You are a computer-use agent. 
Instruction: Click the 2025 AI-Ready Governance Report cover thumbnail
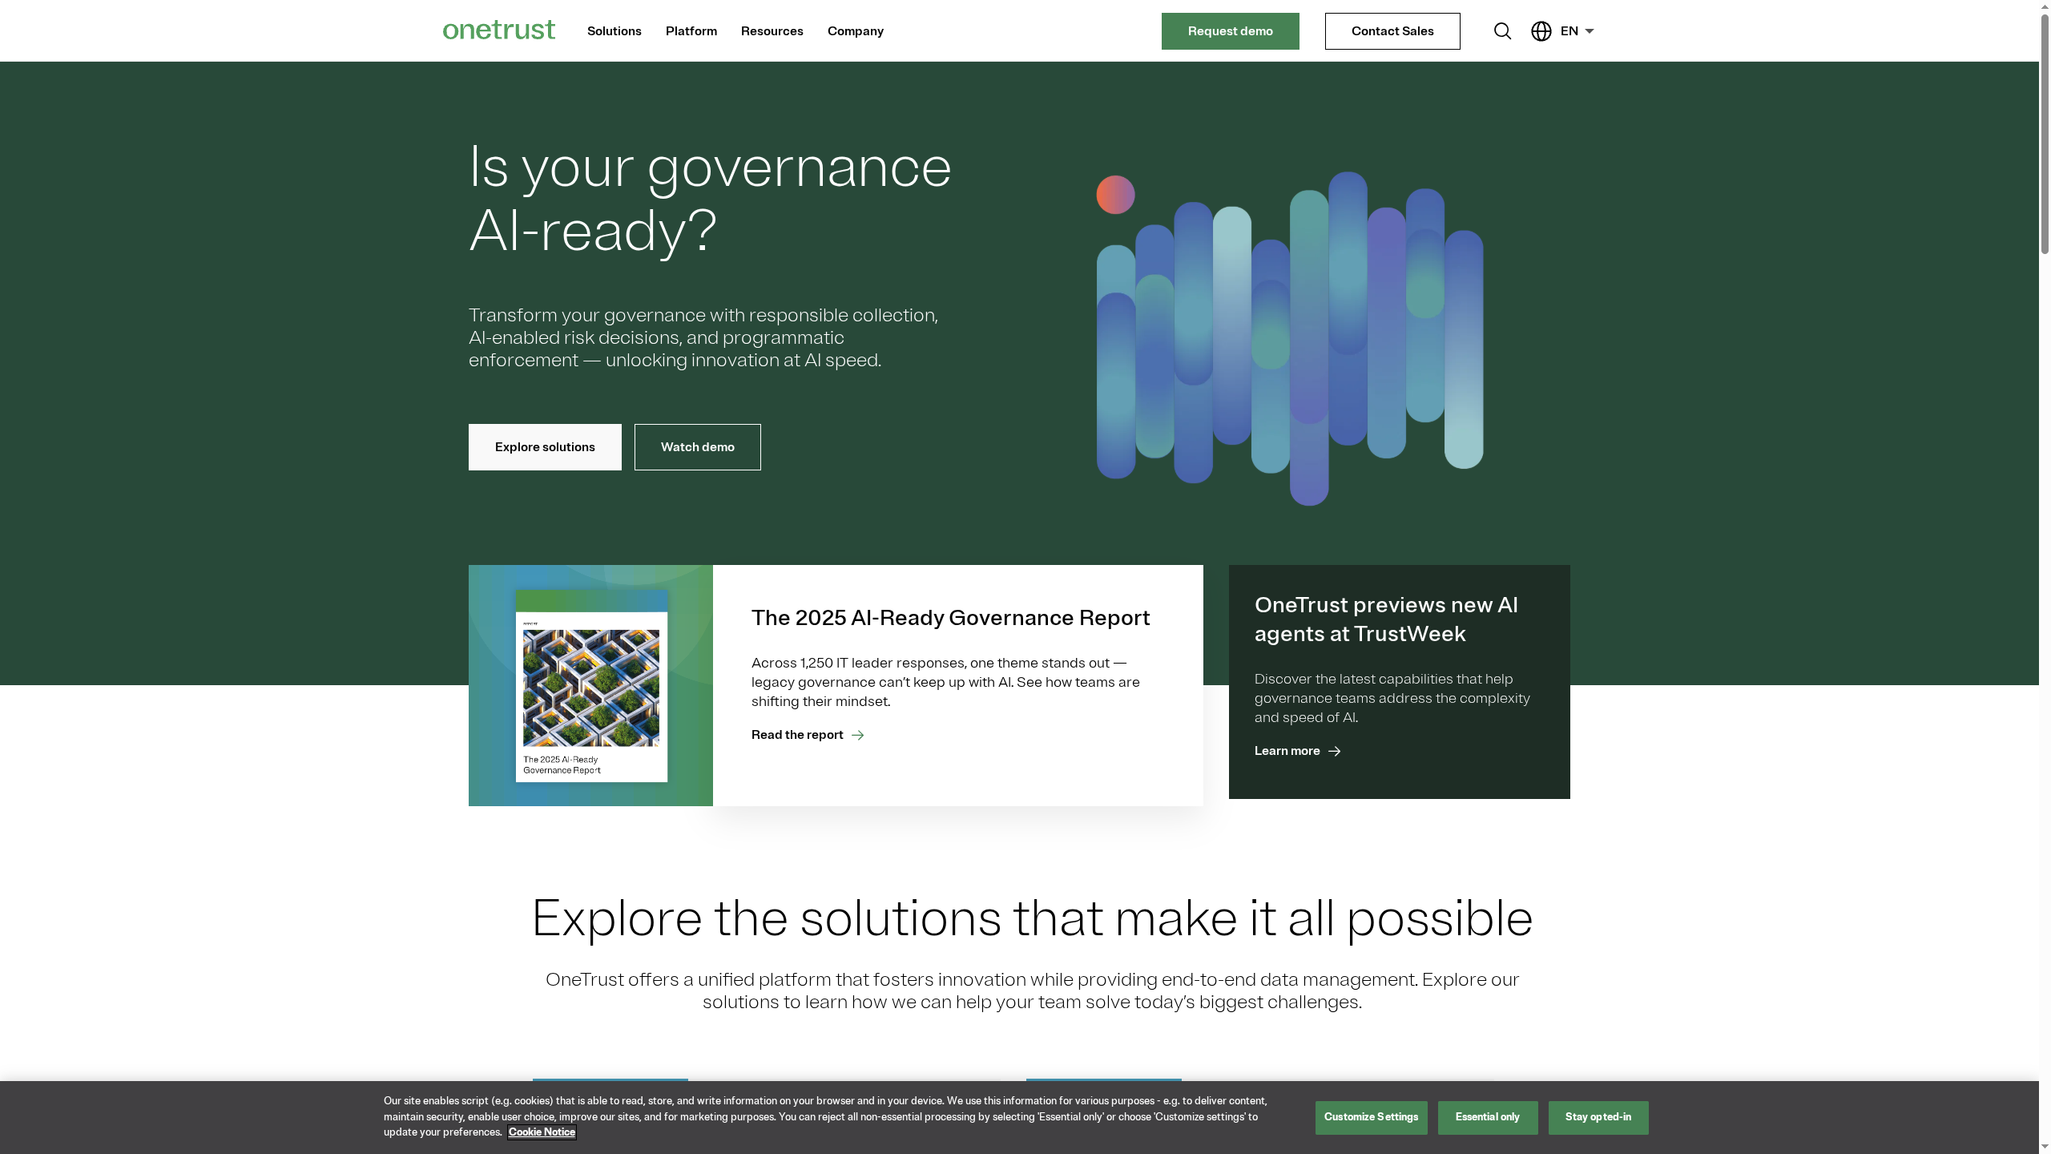coord(590,685)
